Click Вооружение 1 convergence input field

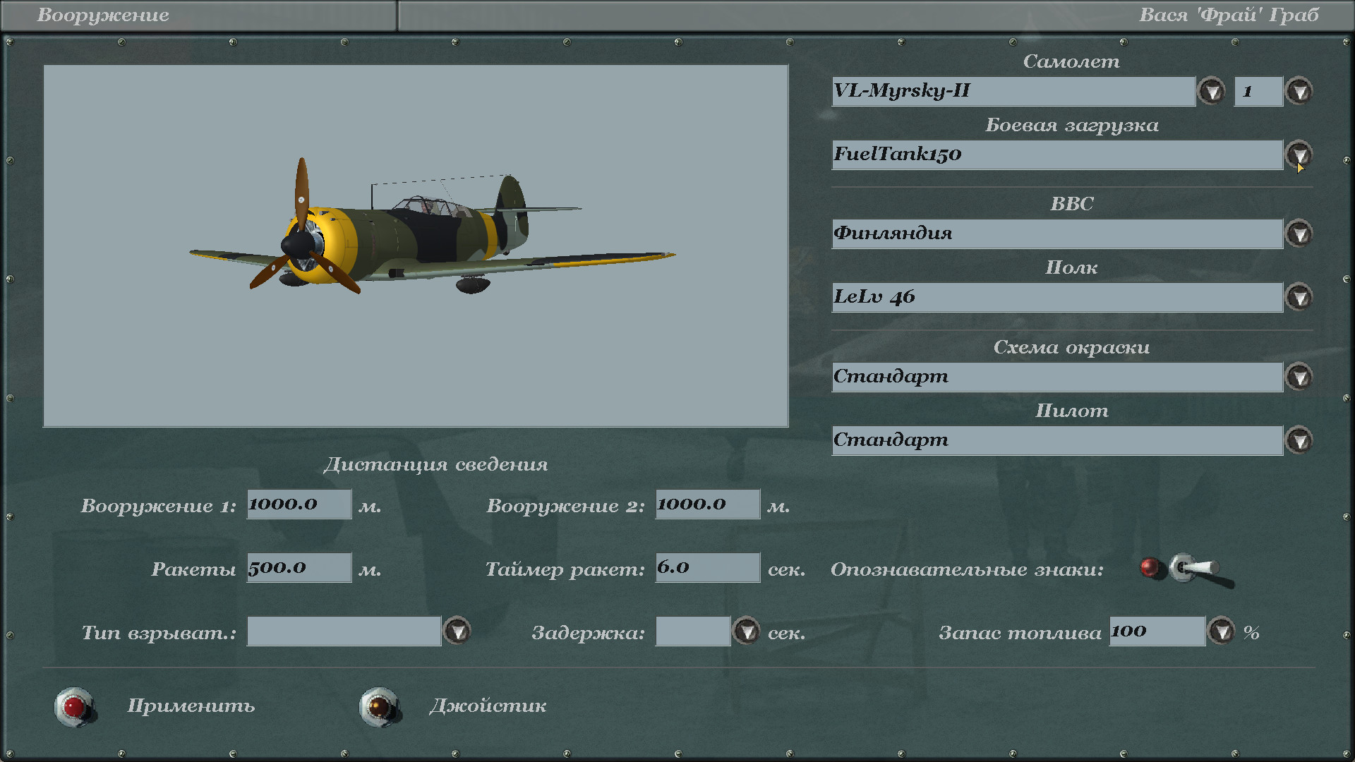point(299,504)
